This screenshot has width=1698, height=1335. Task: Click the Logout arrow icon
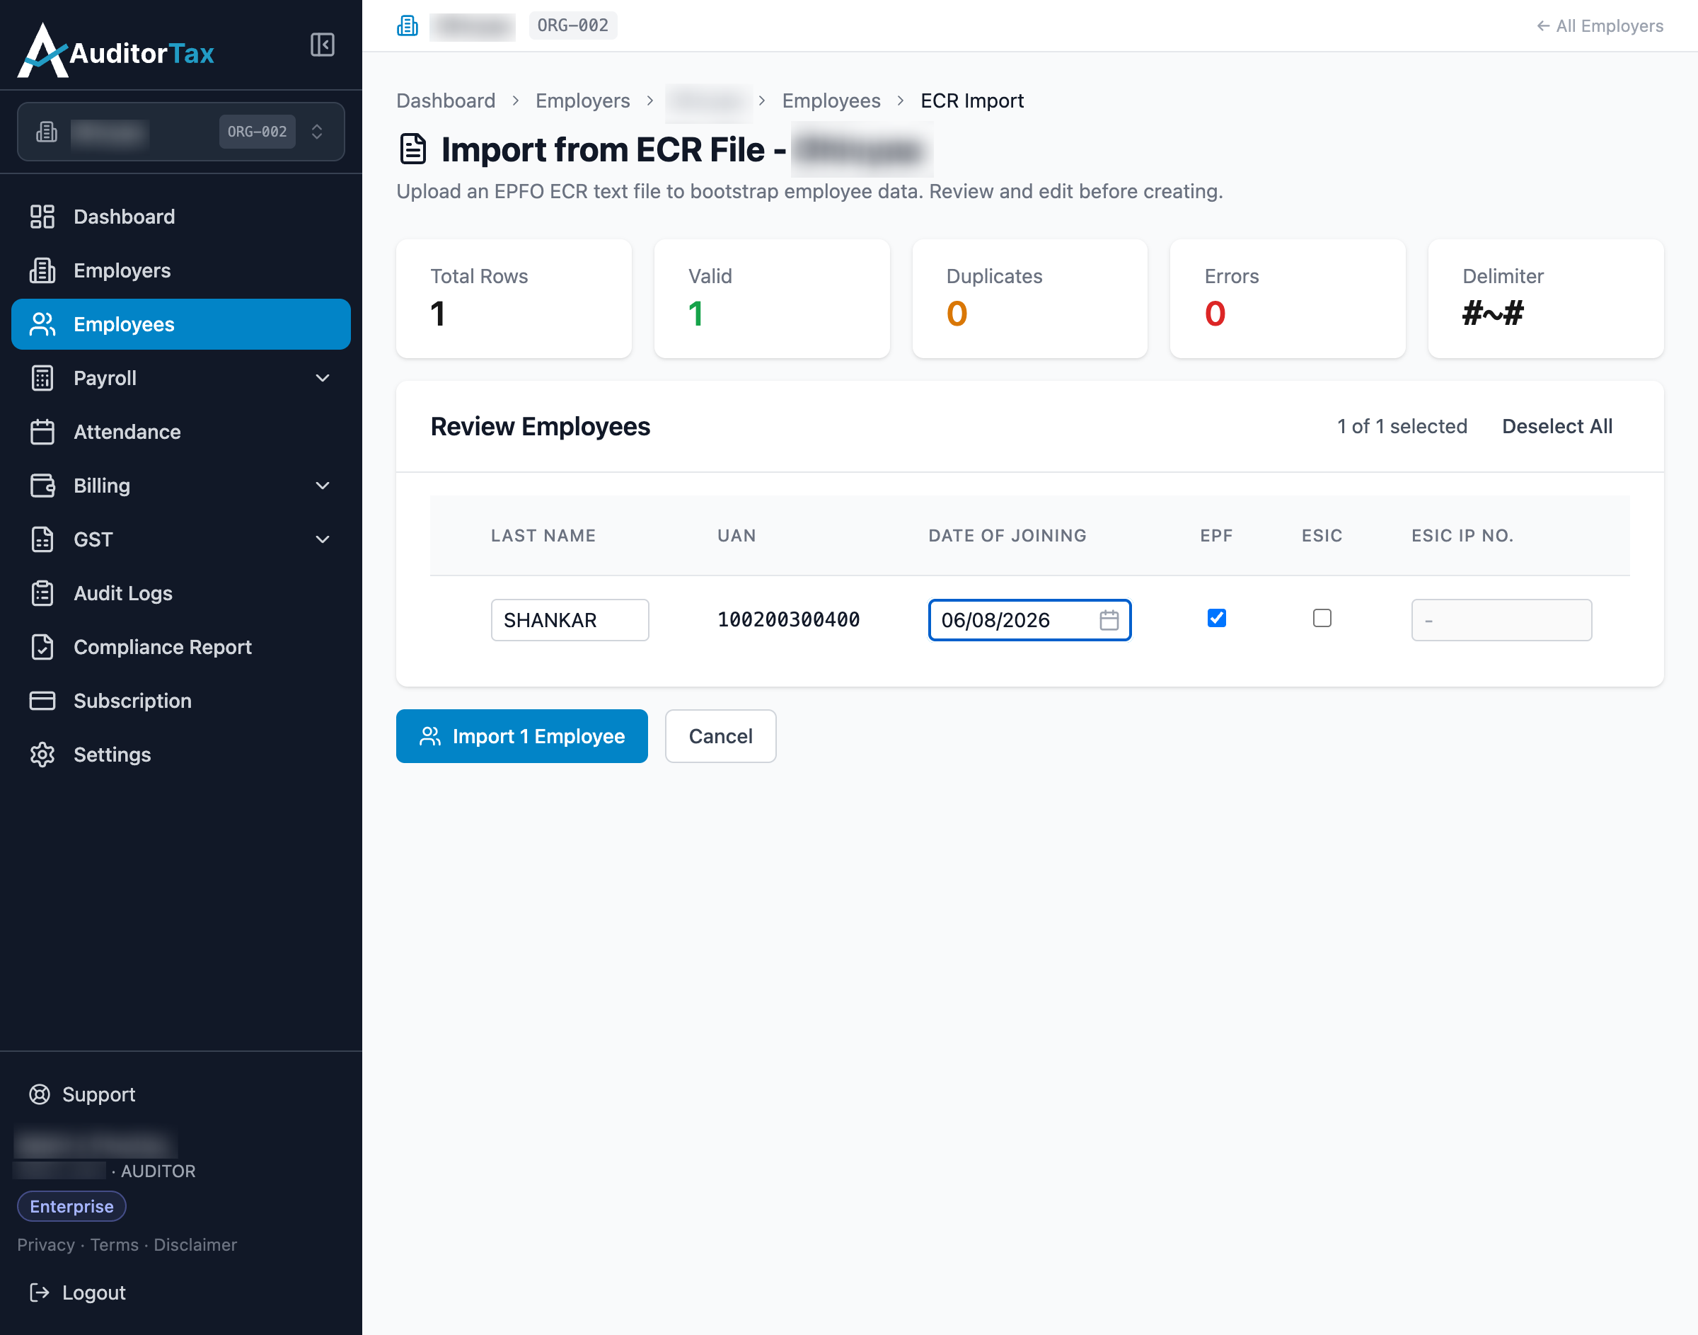[40, 1293]
